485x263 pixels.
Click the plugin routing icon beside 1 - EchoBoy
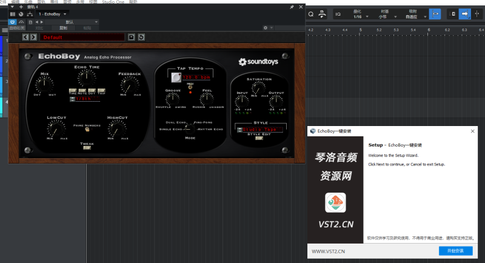pyautogui.click(x=30, y=13)
